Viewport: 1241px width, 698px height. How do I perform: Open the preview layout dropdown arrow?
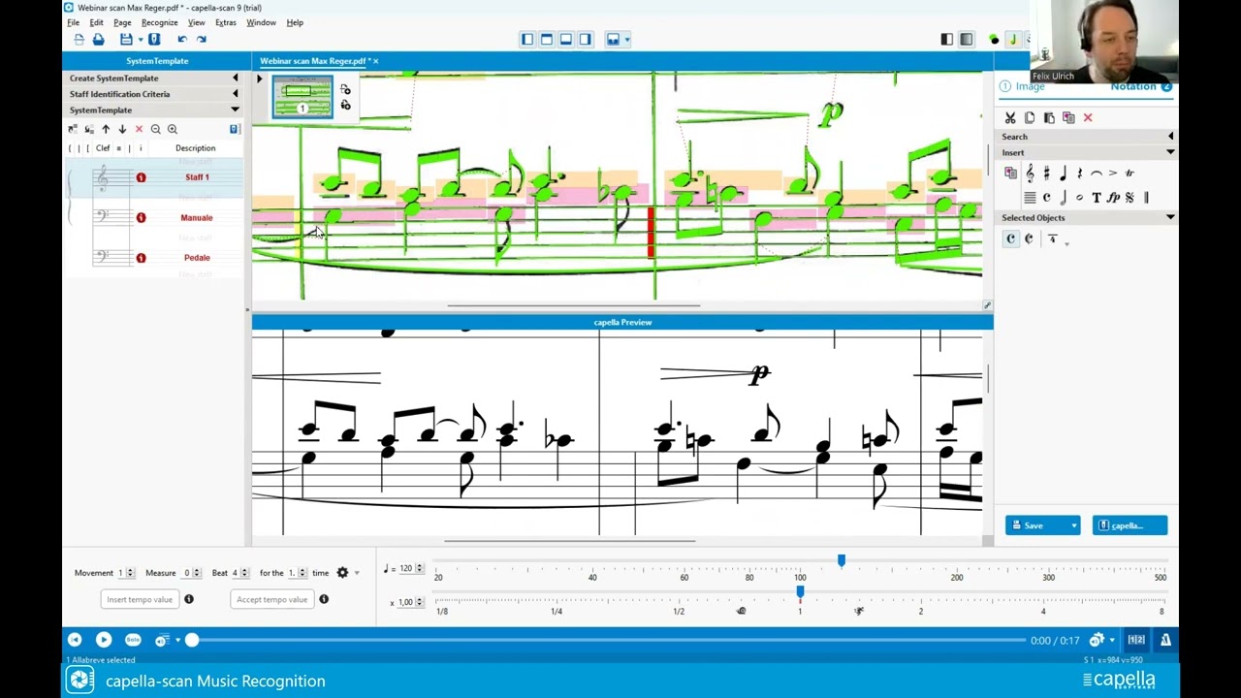coord(627,40)
